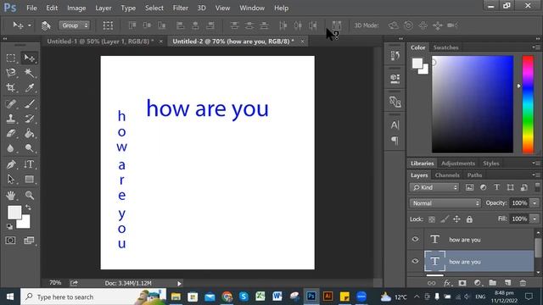Open the Adjustments tab
Screen dimensions: 543x305
(x=458, y=164)
